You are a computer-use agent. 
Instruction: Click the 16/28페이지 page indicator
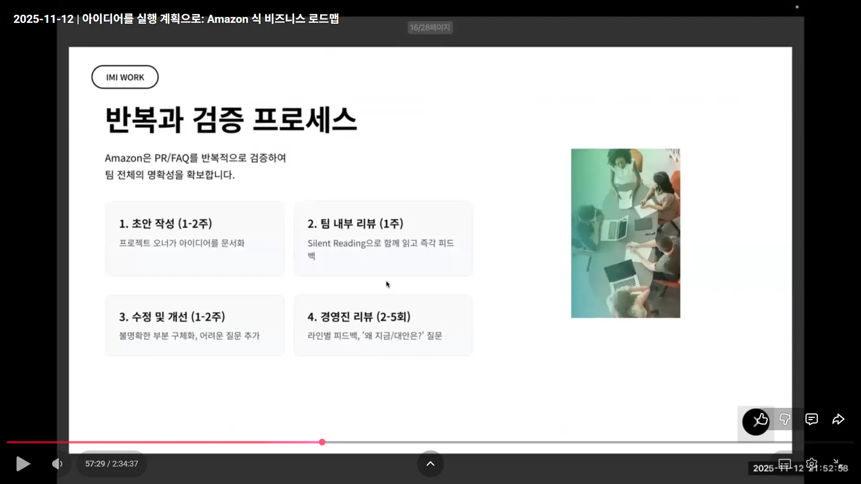(x=430, y=27)
